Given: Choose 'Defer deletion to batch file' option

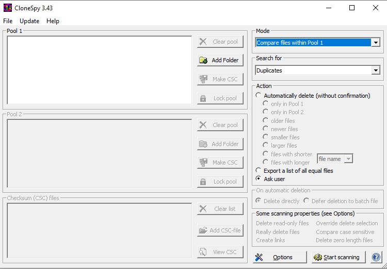Looking at the screenshot, I should click(x=307, y=201).
